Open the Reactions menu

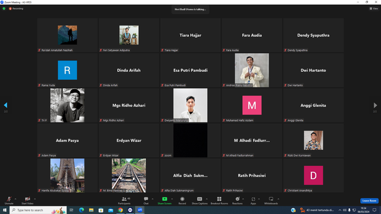[x=238, y=200]
